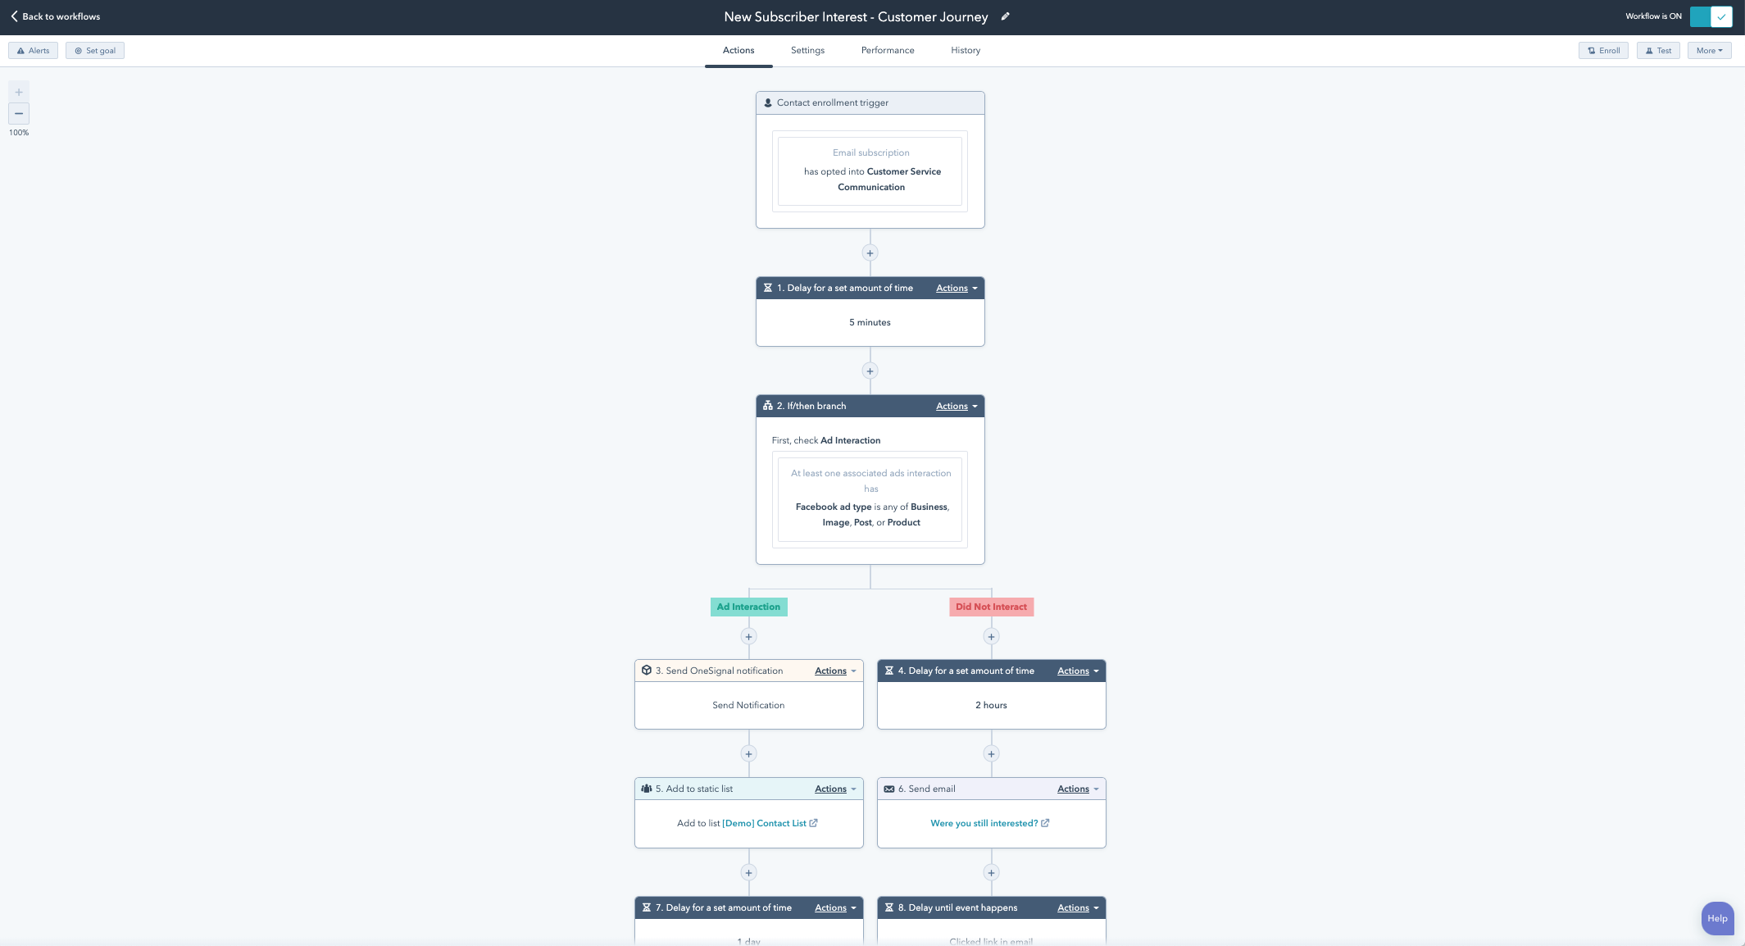The width and height of the screenshot is (1745, 946).
Task: Click the Send Notification step body
Action: coord(748,705)
